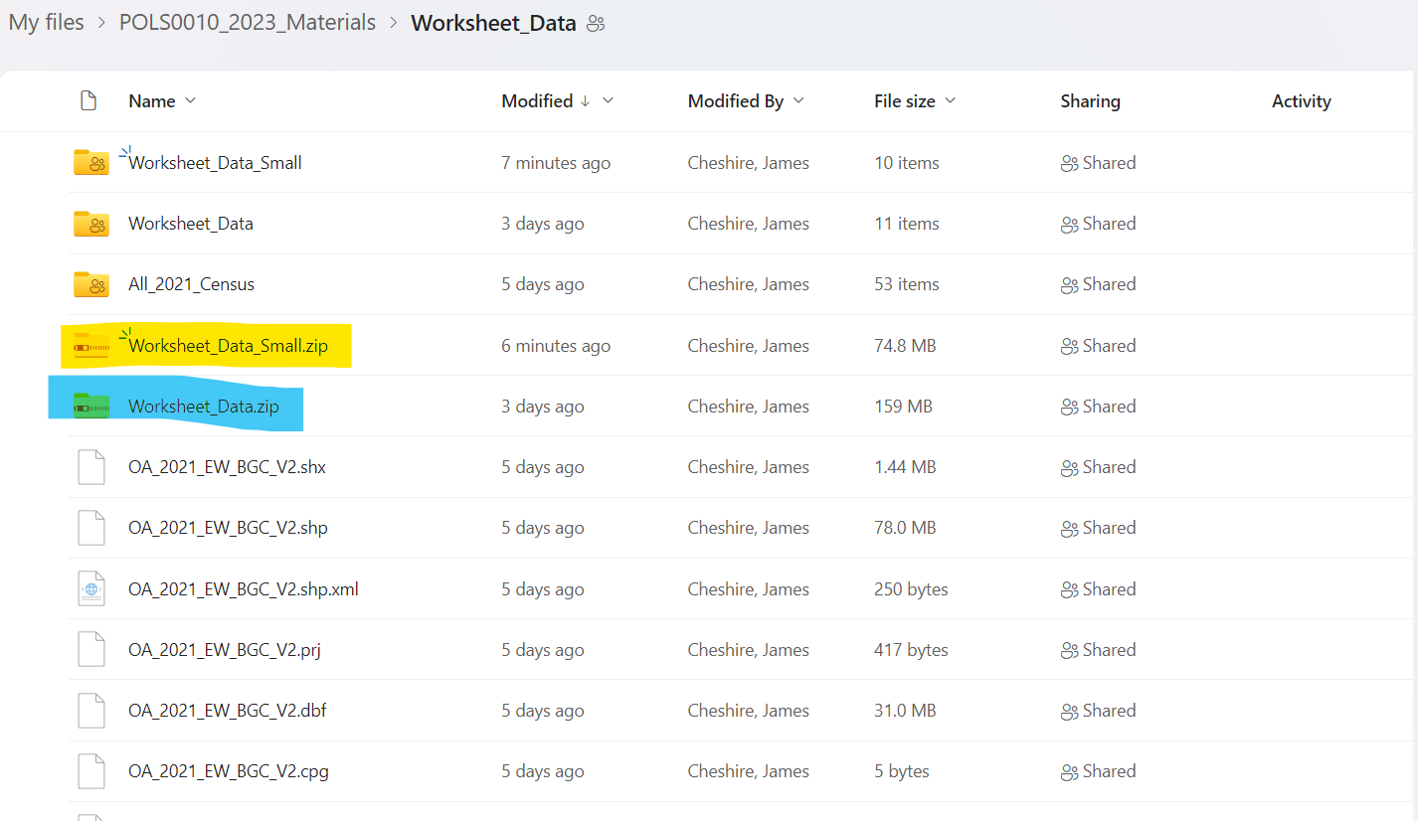Expand the Modified By column filter
This screenshot has width=1418, height=821.
pos(798,101)
